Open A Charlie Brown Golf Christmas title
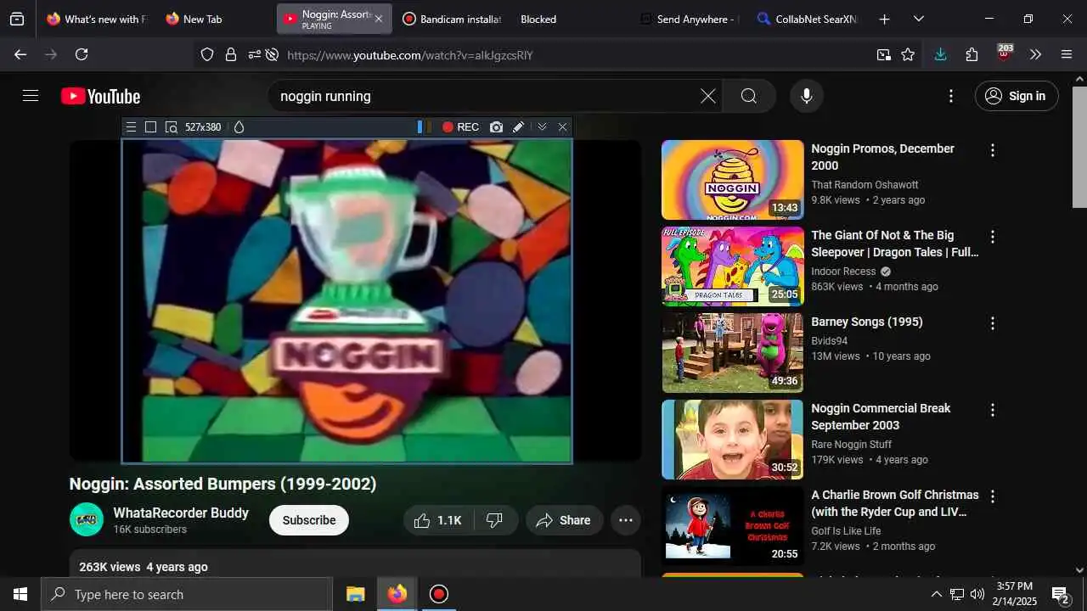Screen dimensions: 1087x611 895,503
